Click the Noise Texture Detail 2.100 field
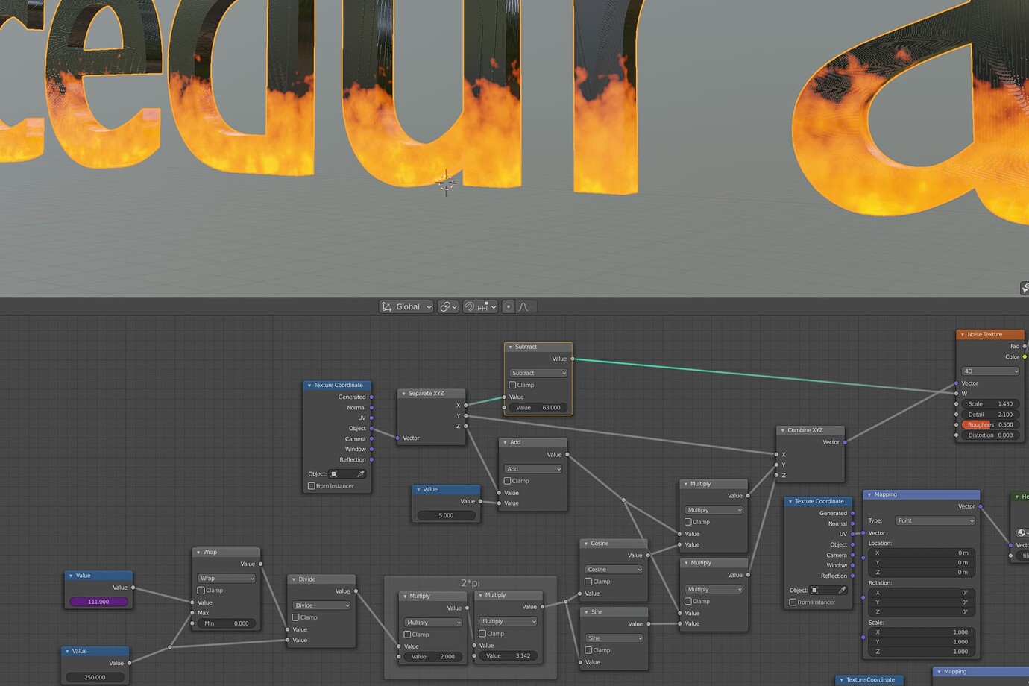 pos(990,414)
